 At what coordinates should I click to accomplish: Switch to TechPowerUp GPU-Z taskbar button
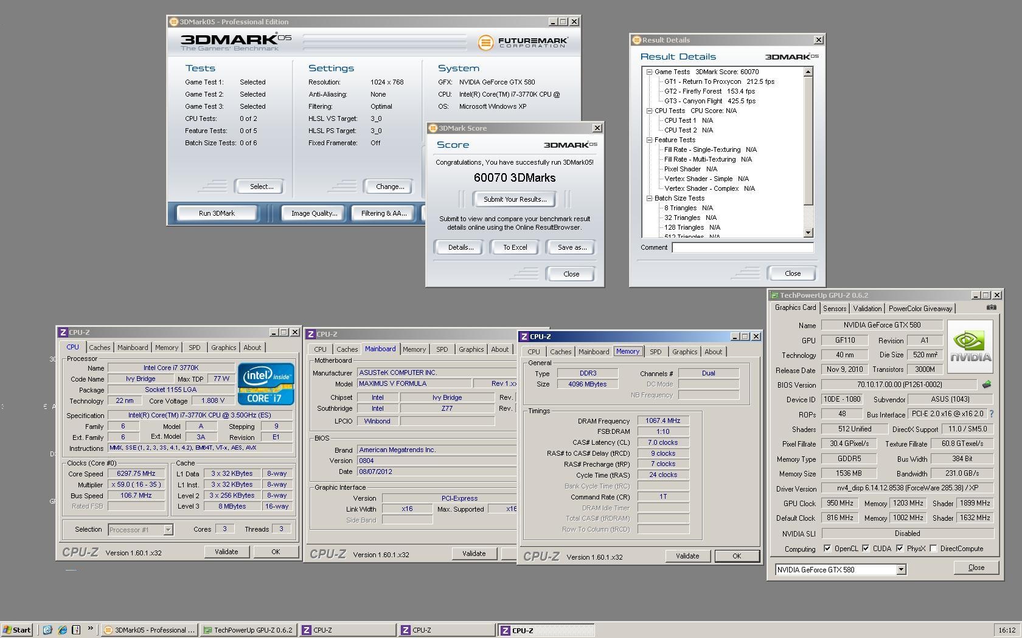(248, 630)
